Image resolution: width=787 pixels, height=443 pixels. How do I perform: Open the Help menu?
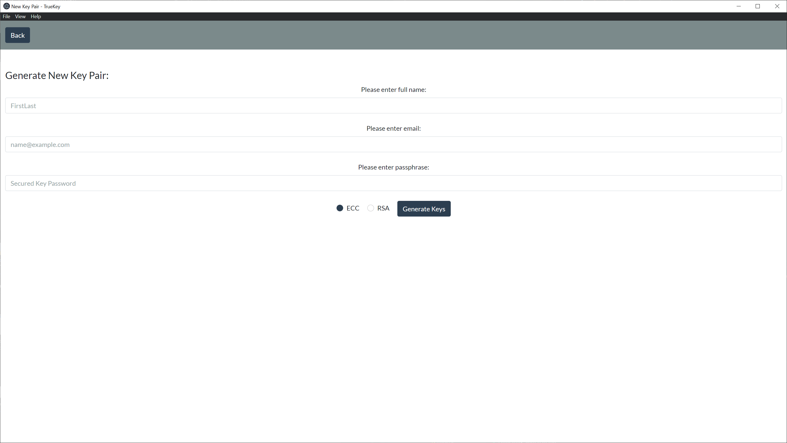36,16
